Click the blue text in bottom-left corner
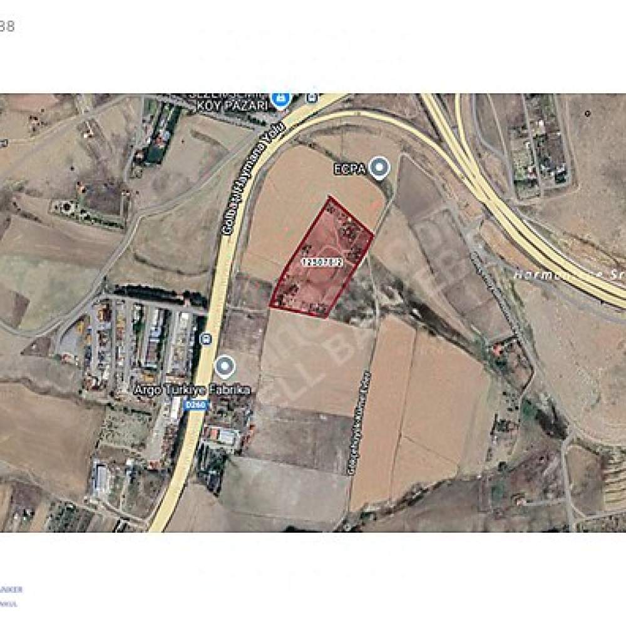Screen dimensions: 626x626 pos(11,597)
